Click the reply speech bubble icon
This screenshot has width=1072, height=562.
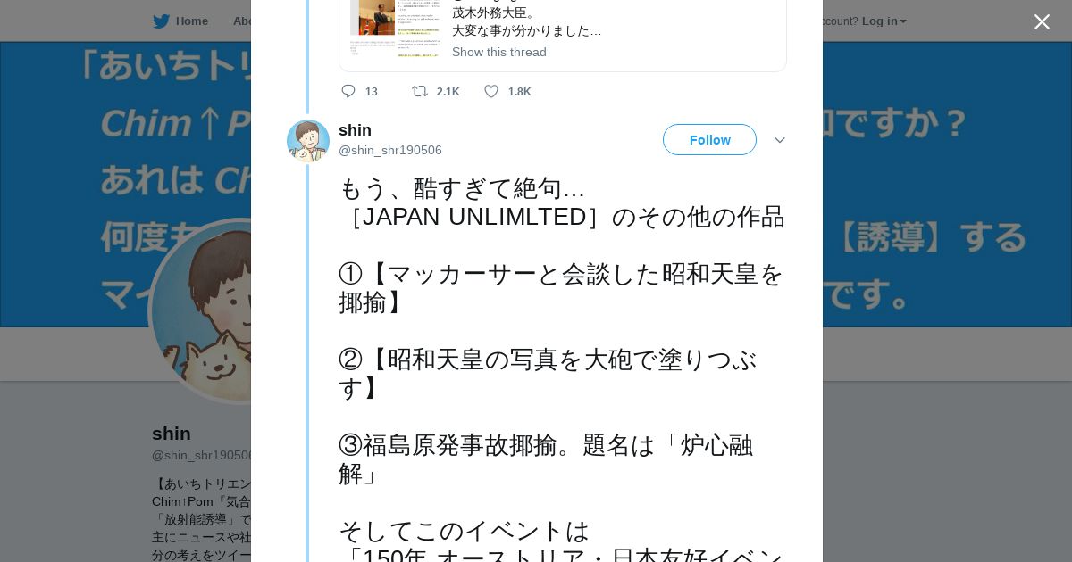coord(348,91)
